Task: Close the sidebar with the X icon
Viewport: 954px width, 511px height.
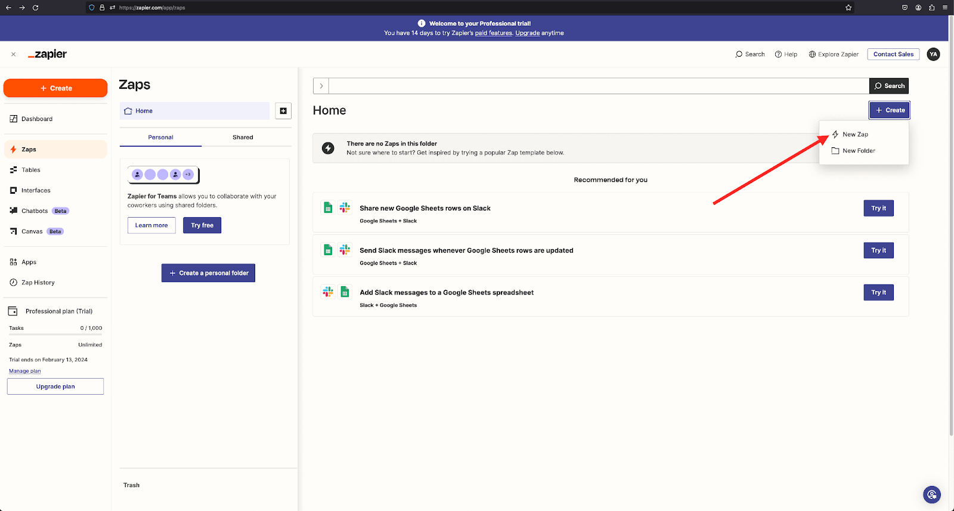Action: [13, 54]
